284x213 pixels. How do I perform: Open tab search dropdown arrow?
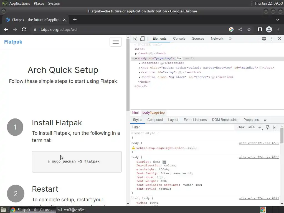(x=277, y=20)
